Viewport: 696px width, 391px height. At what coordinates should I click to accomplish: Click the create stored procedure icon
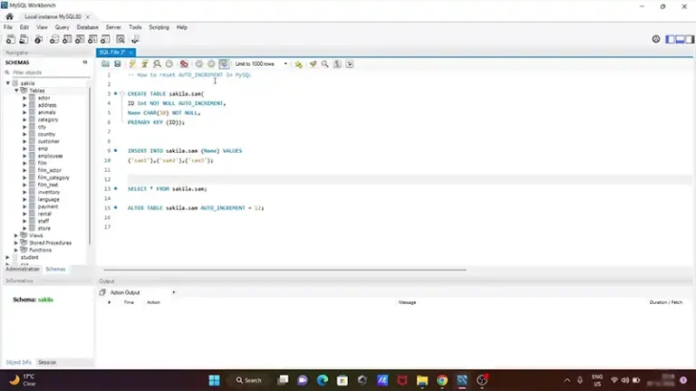(x=92, y=40)
